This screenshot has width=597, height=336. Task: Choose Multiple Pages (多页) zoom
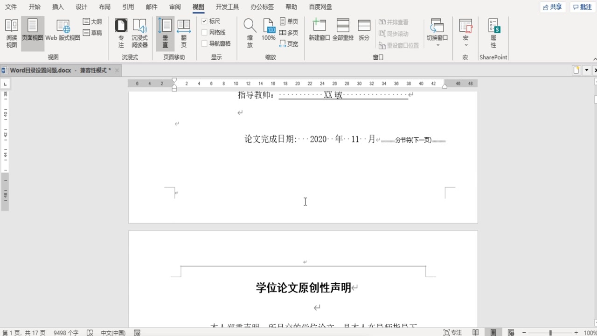pos(289,33)
